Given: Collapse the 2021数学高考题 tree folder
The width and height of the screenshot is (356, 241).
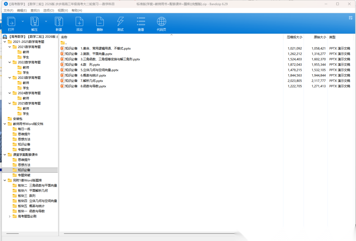Looking at the screenshot, I should point(10,47).
